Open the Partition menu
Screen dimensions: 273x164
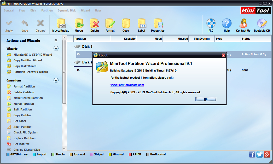(x=47, y=10)
